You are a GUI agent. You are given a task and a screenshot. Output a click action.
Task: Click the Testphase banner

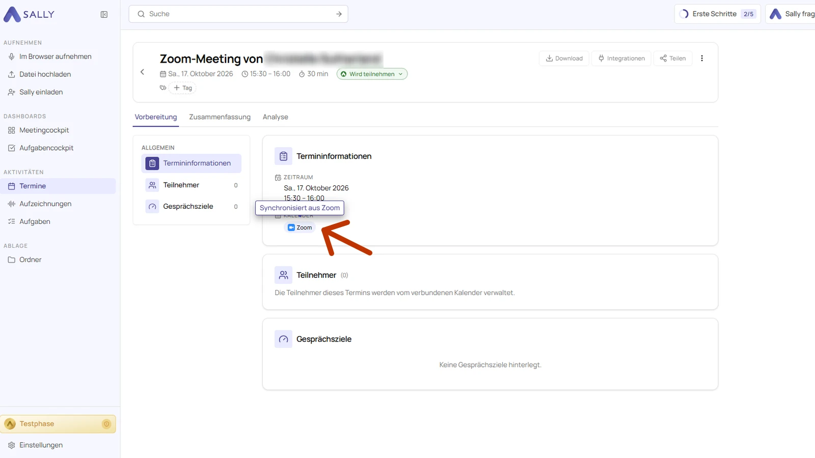[58, 424]
